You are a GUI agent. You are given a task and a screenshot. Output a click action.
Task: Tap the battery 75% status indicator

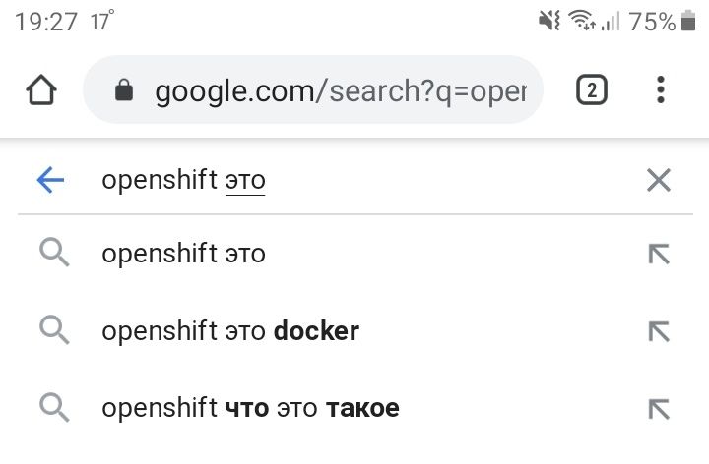[662, 22]
